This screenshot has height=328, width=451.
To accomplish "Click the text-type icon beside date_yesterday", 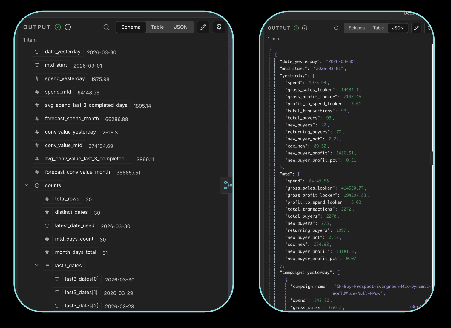I will [x=37, y=52].
